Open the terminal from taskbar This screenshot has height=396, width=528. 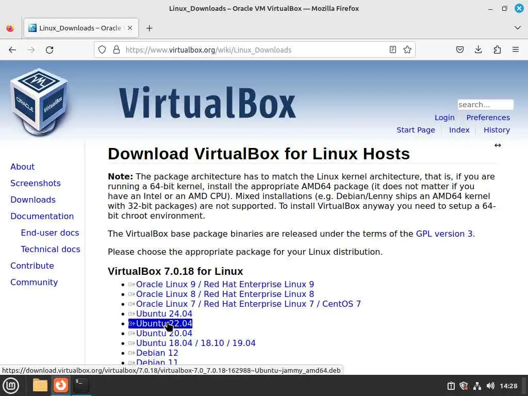81,385
